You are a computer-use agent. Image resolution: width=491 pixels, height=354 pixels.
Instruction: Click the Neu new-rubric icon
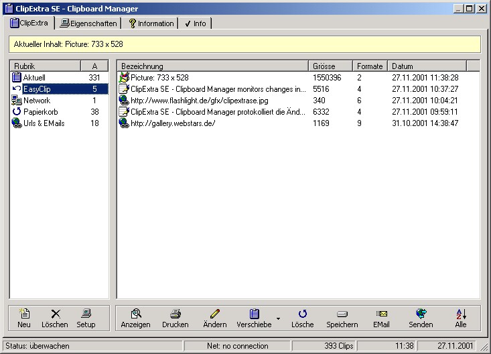[x=24, y=313]
